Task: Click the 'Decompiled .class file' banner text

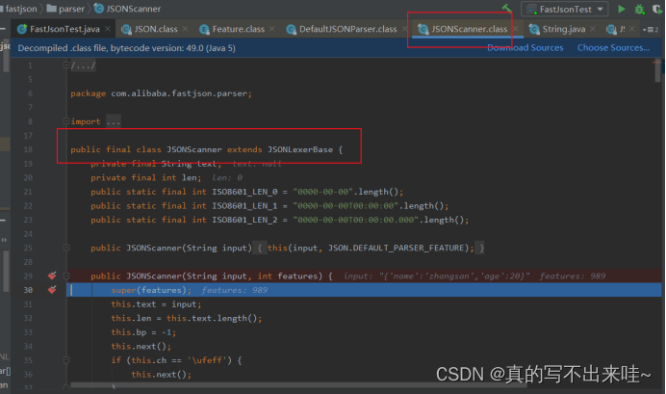Action: point(127,48)
